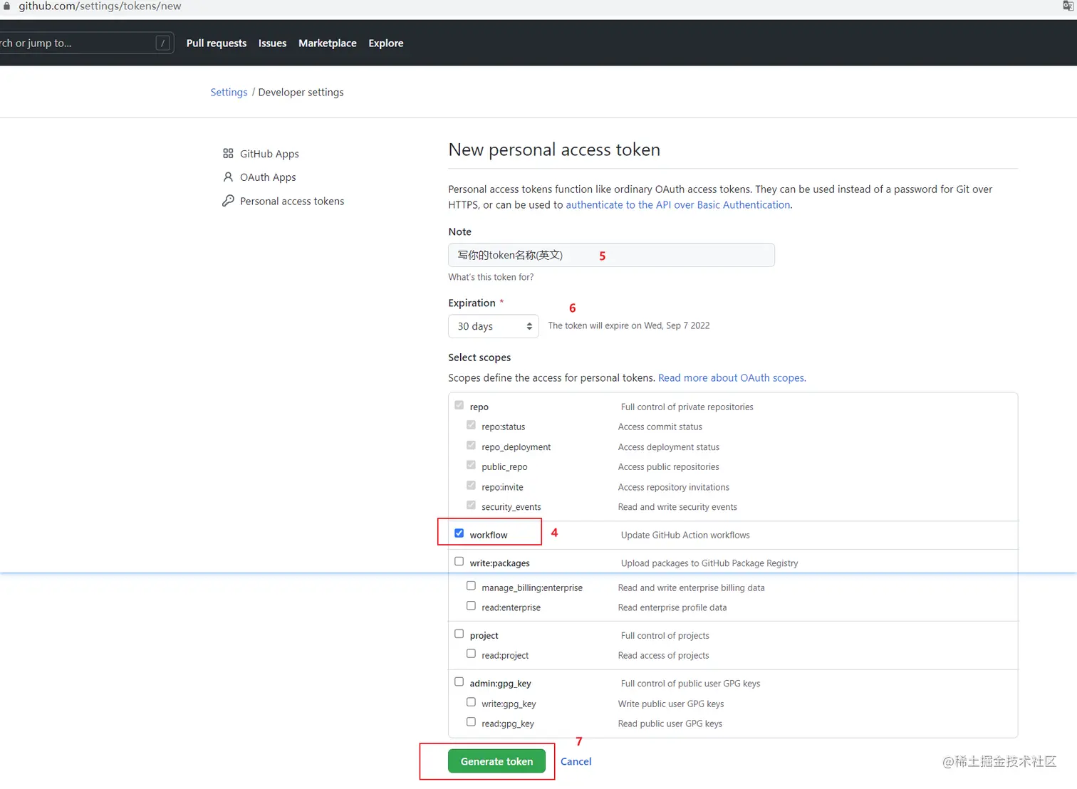1077x789 pixels.
Task: Click the browser address bar URL
Action: (100, 6)
